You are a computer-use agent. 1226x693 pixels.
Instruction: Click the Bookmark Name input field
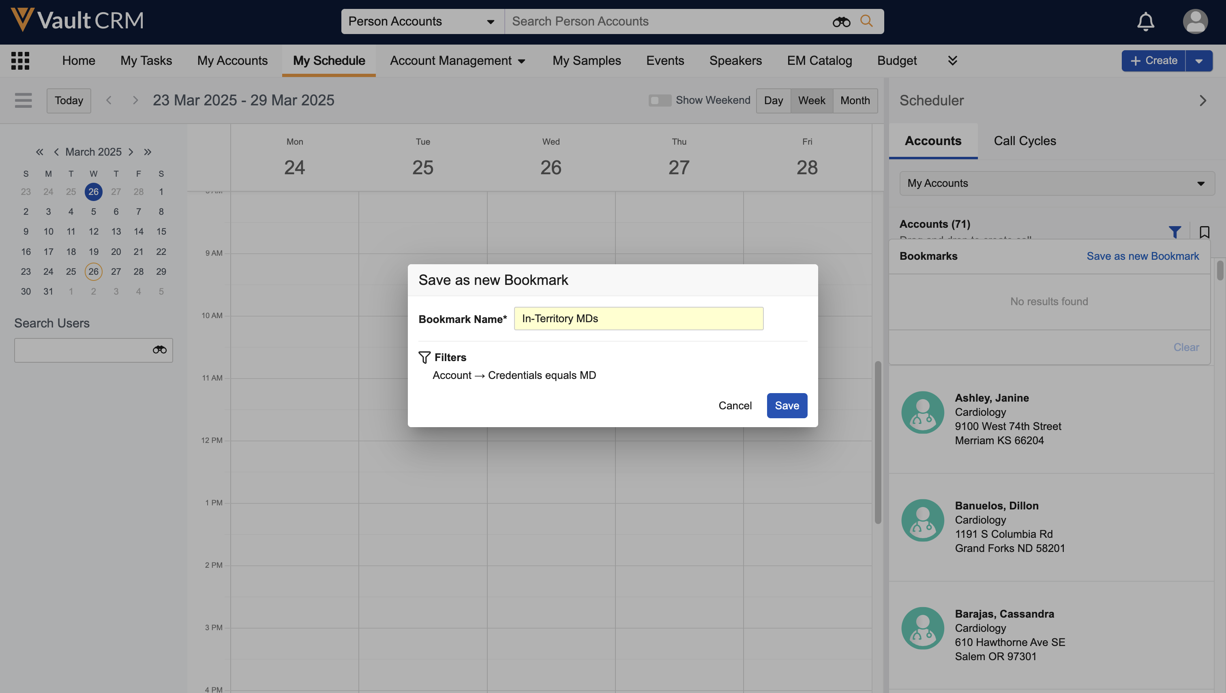(x=638, y=319)
